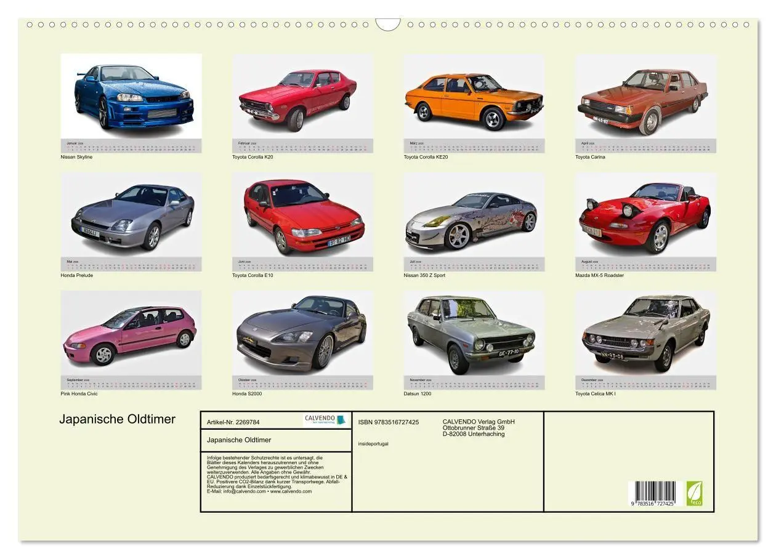Click barcode number '9 783516 727425'

click(652, 504)
